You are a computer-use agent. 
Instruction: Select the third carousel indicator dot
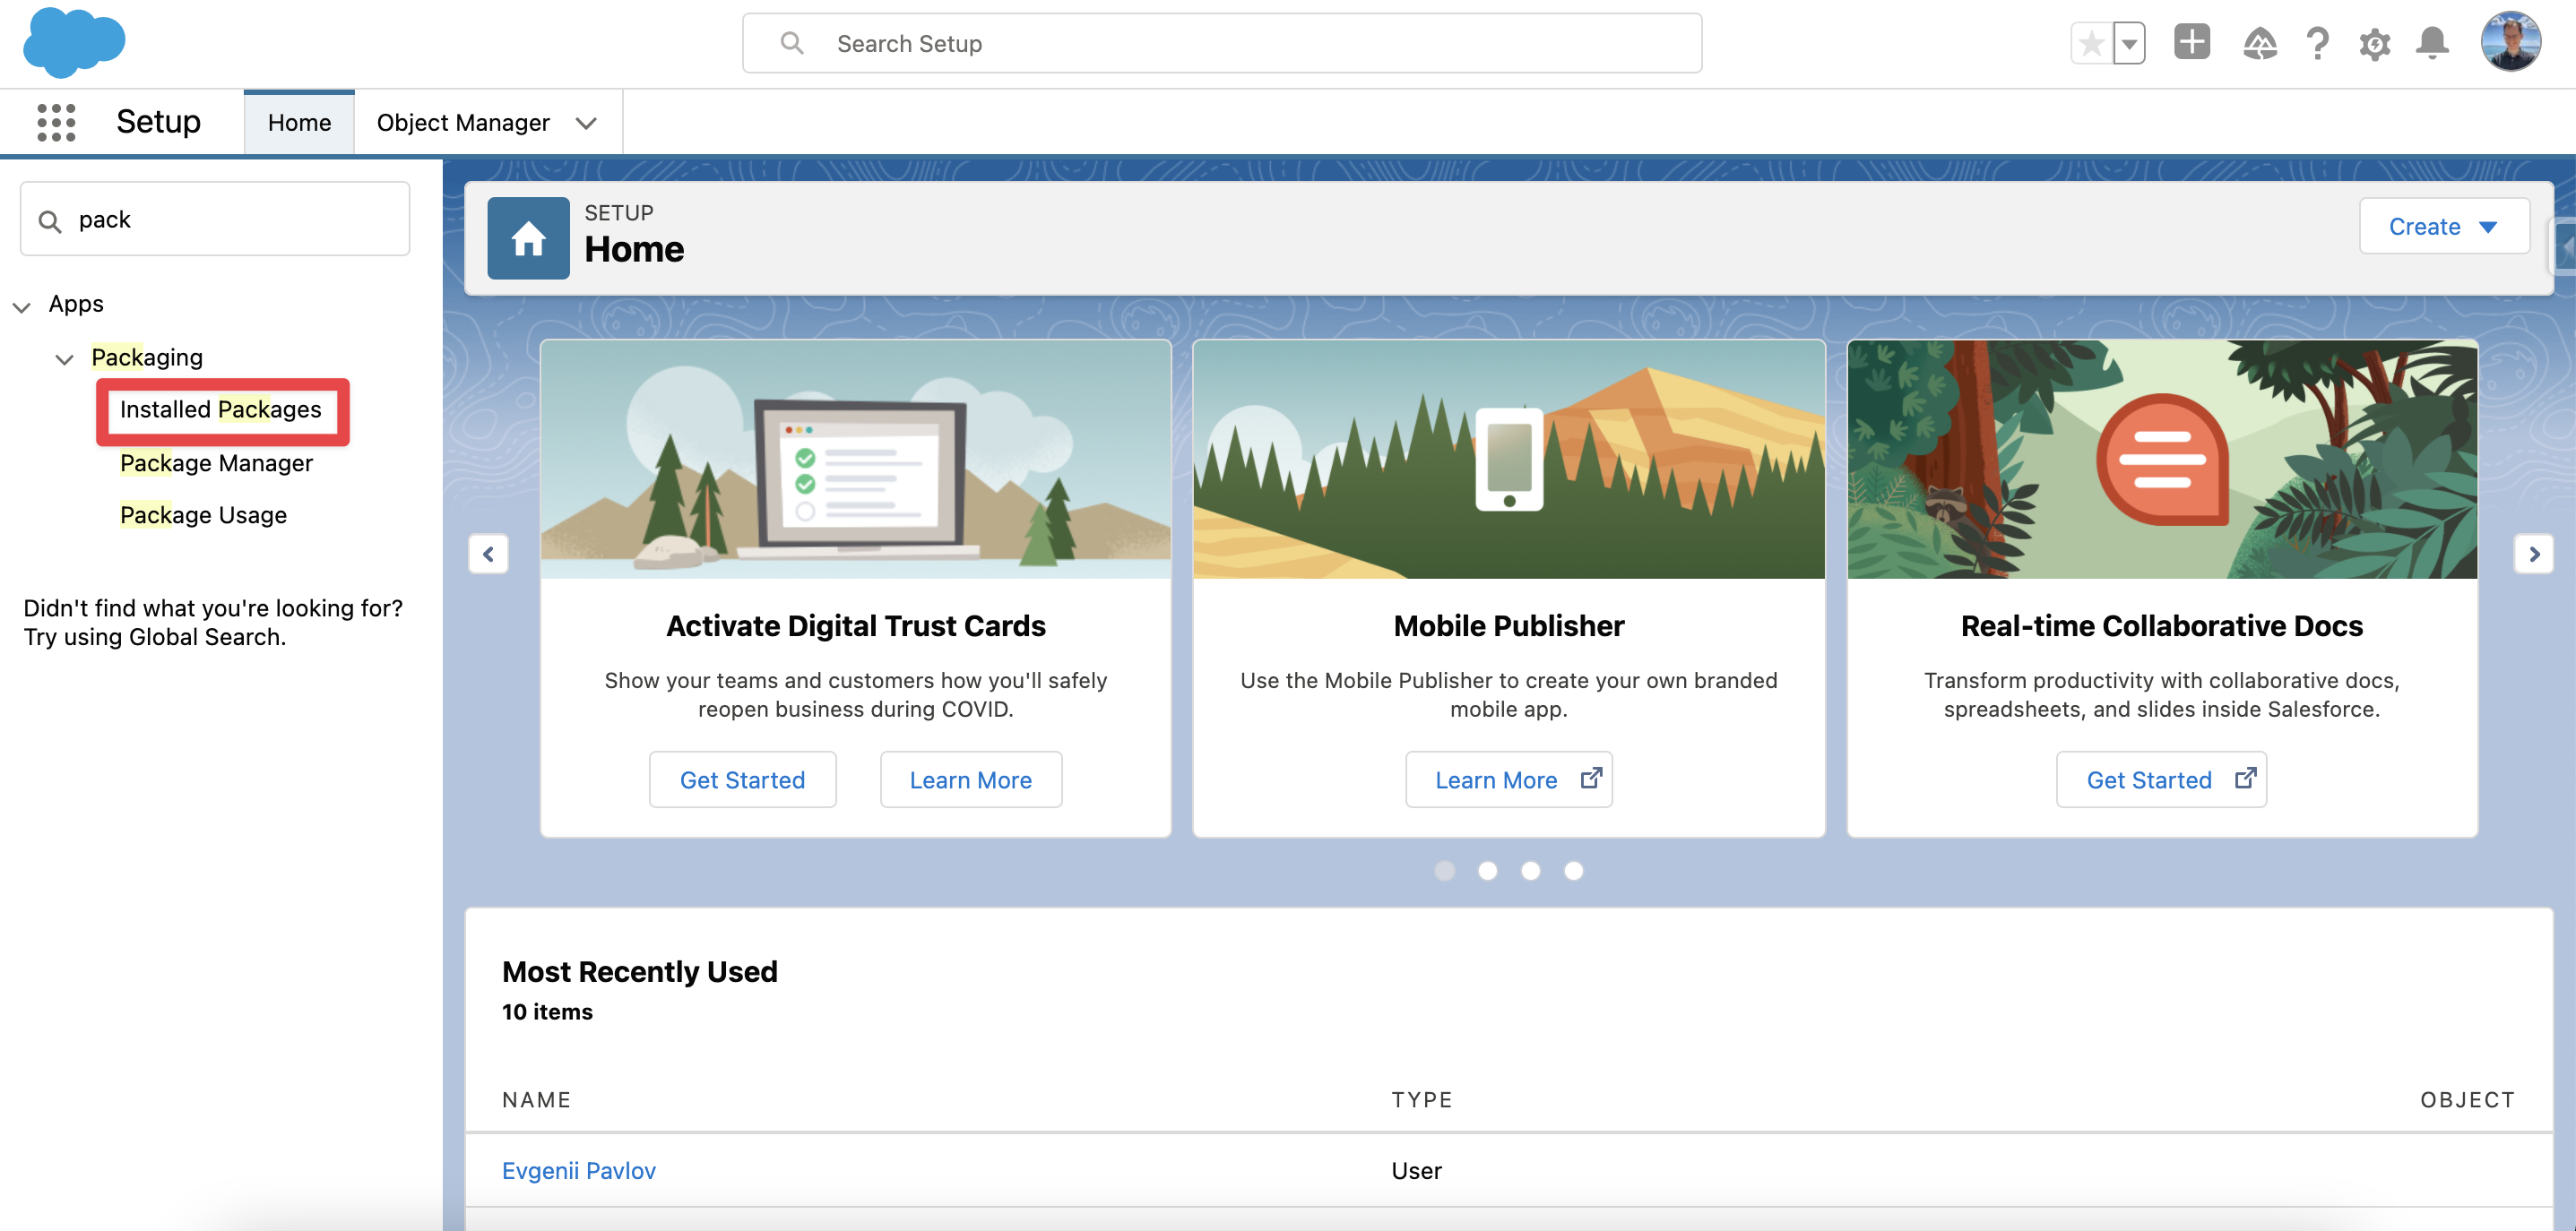(1530, 870)
